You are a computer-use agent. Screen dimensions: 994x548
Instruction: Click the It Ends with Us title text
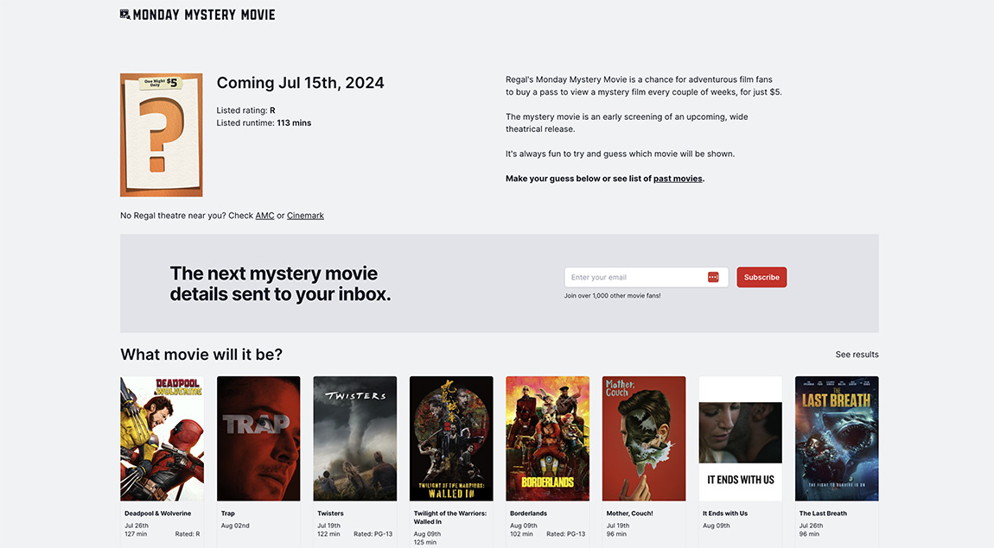[x=725, y=513]
